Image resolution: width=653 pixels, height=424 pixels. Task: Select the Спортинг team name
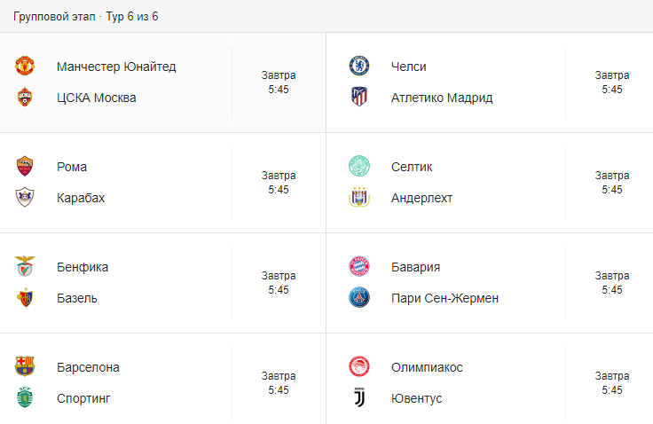(83, 398)
